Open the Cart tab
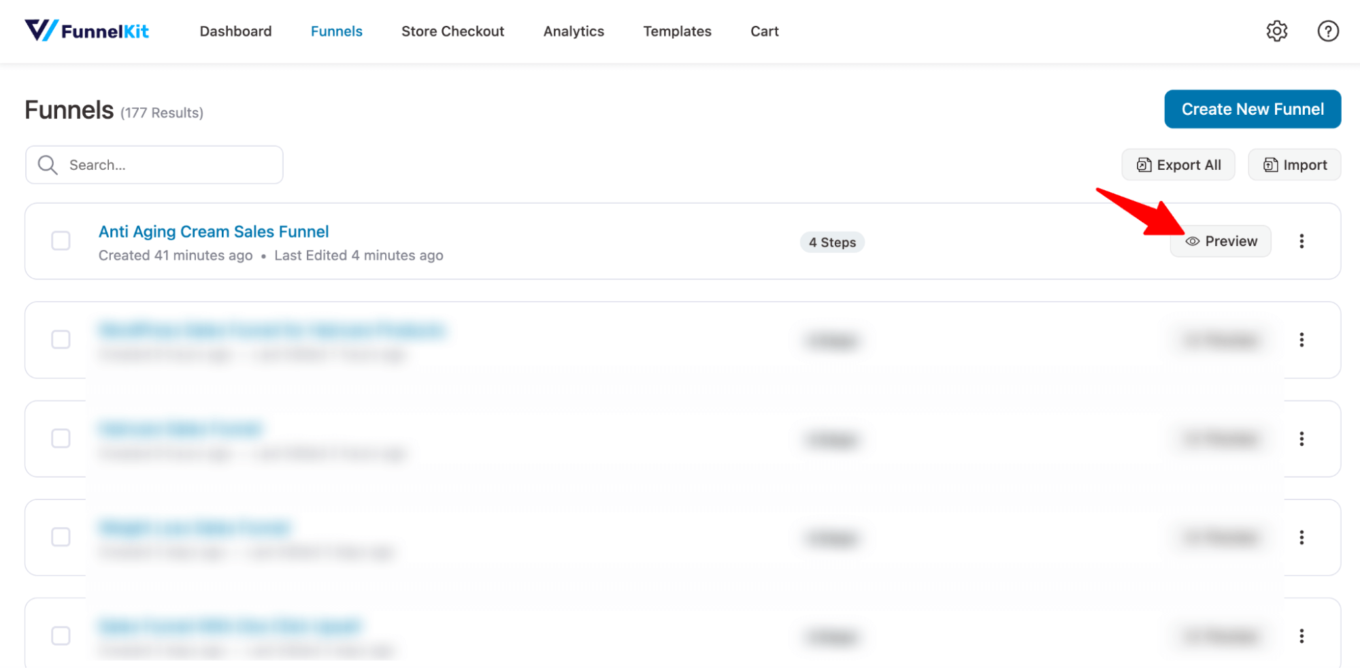The height and width of the screenshot is (668, 1360). pos(764,31)
